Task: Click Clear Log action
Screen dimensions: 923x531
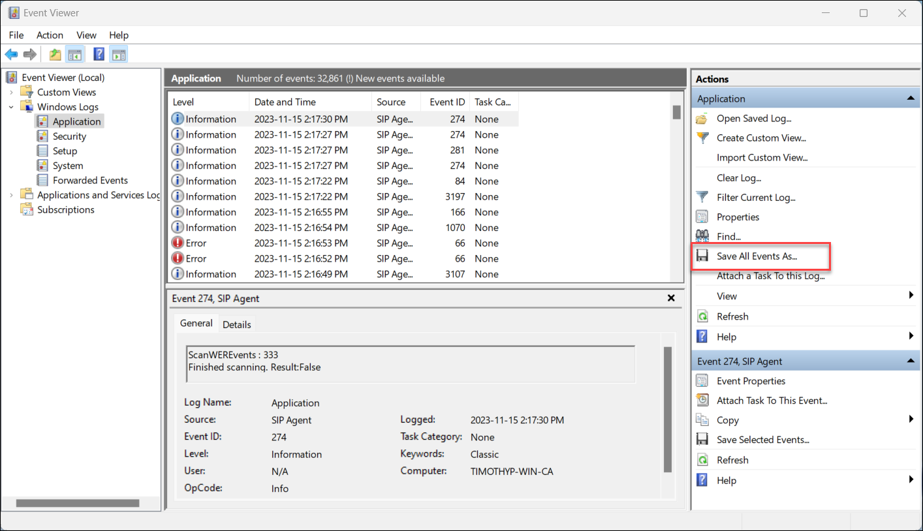Action: [x=739, y=177]
